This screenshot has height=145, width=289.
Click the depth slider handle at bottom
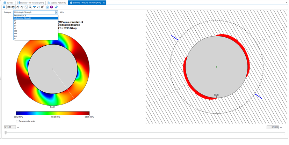click(6, 132)
